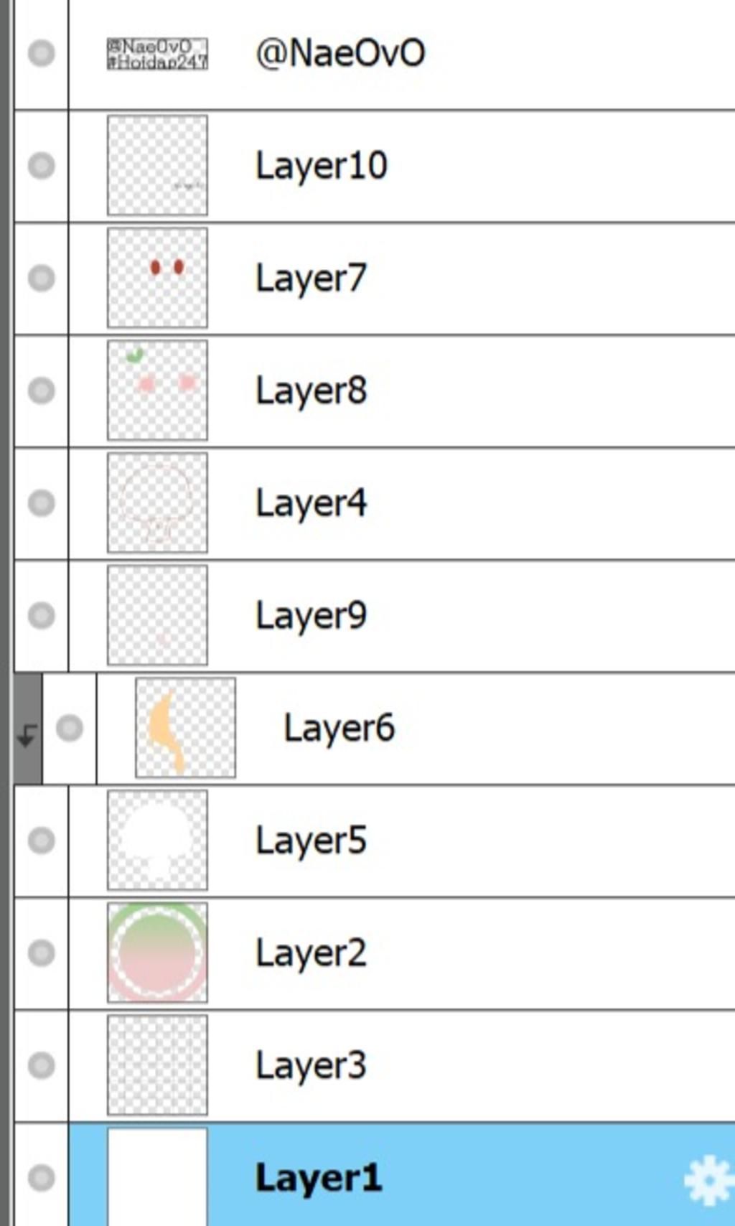Viewport: 735px width, 1226px height.
Task: Click Layer7 thumbnail with red dots
Action: [157, 278]
